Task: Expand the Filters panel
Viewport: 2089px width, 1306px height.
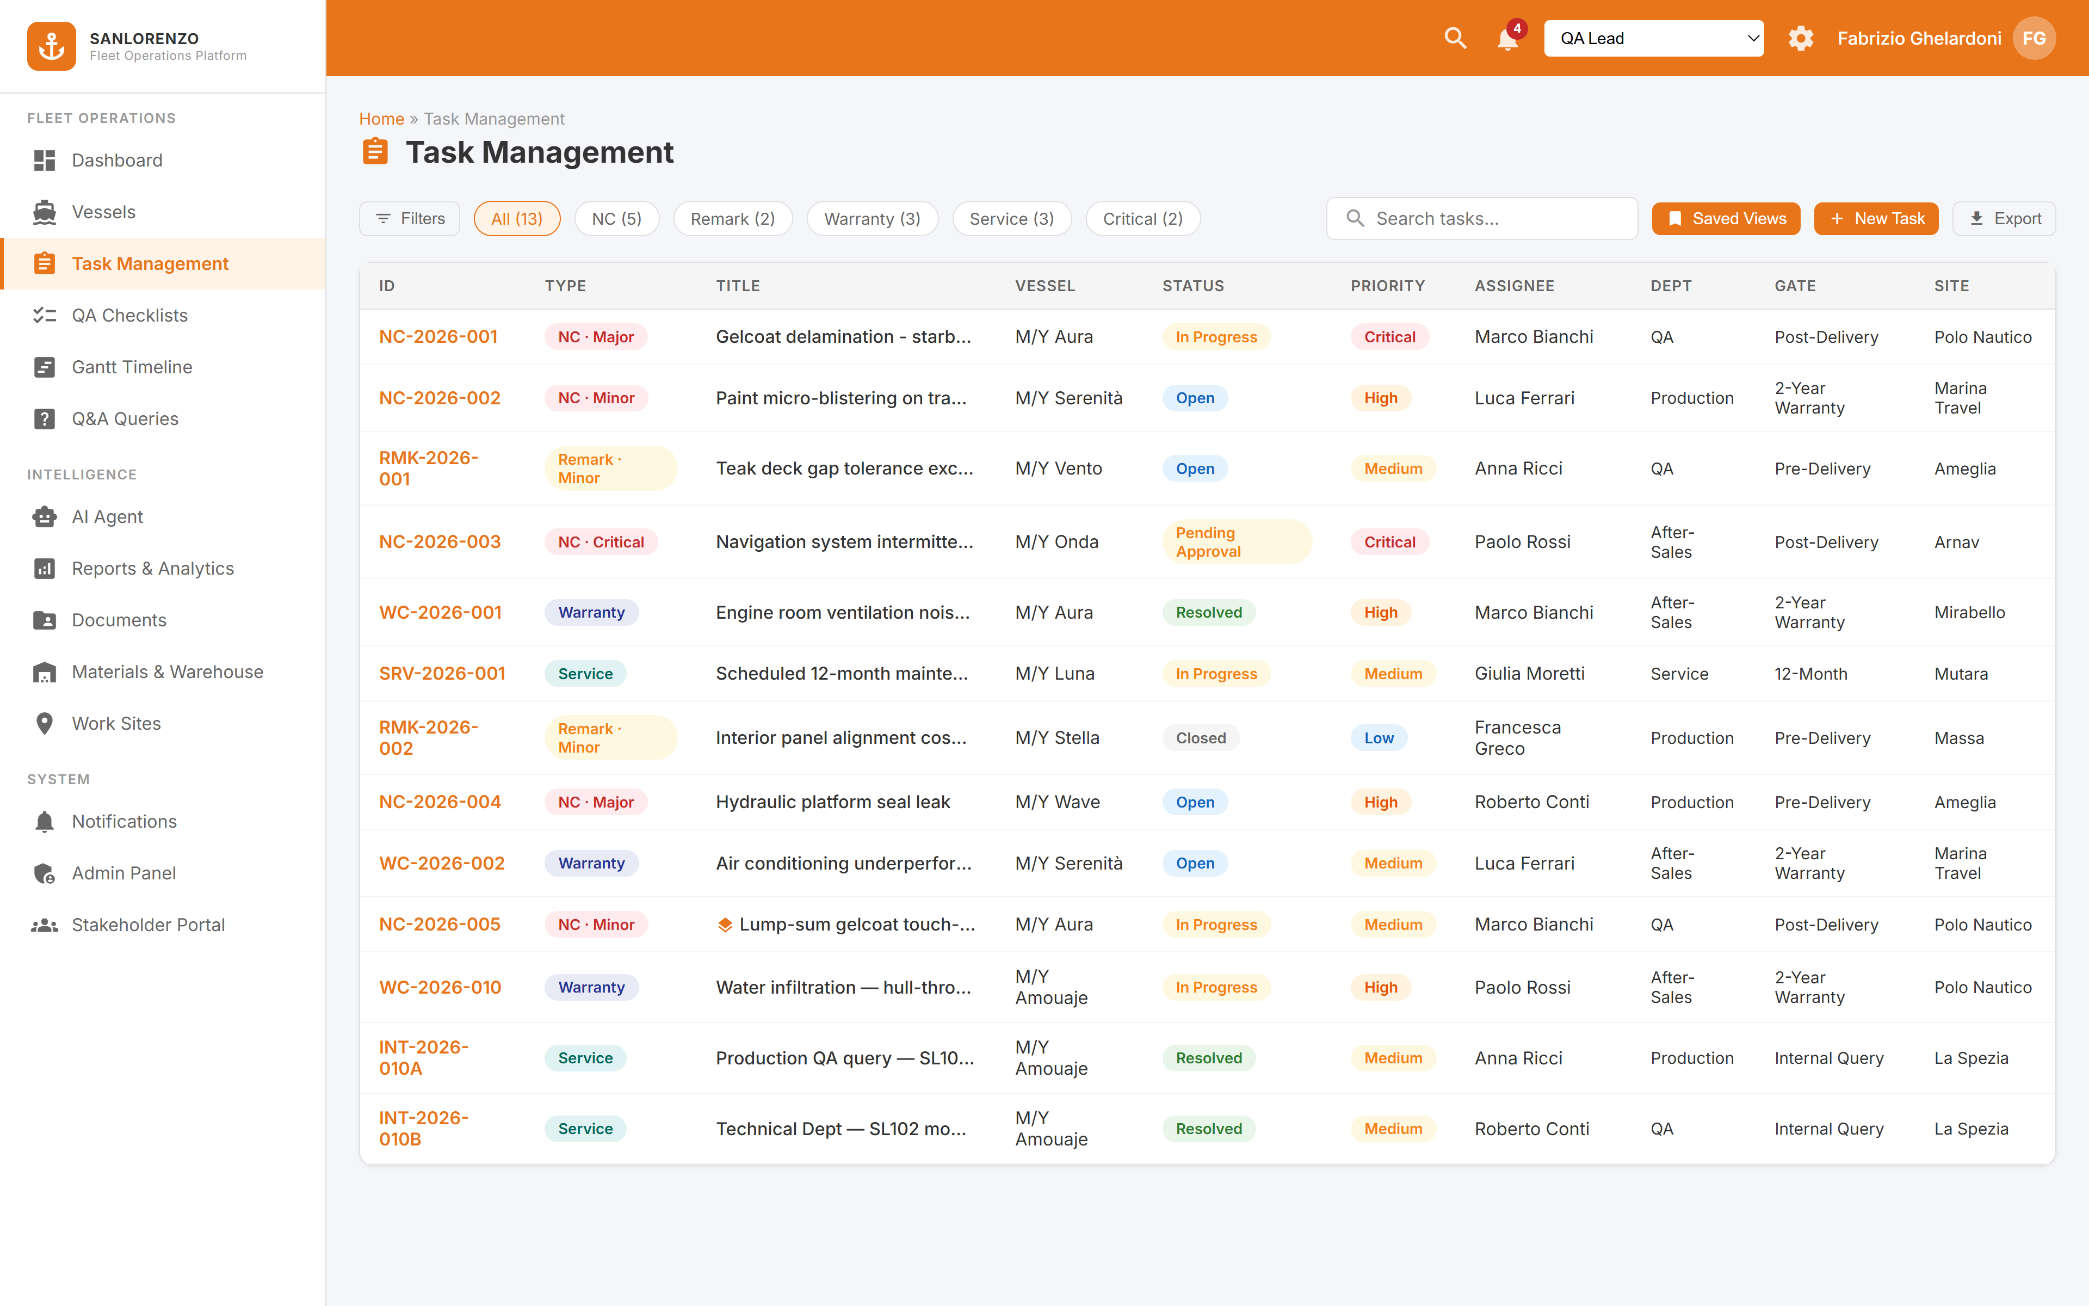Action: [x=410, y=219]
